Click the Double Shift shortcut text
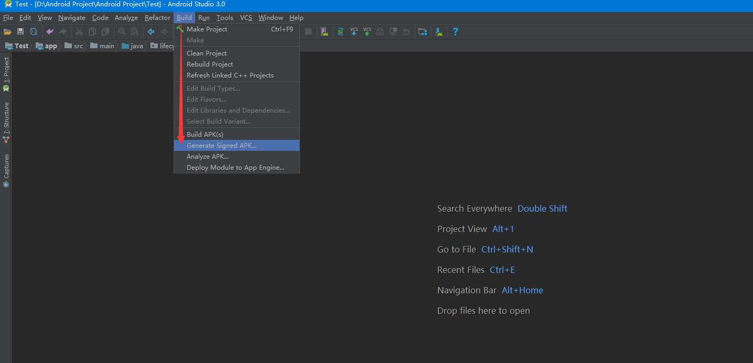The image size is (753, 363). pos(542,208)
